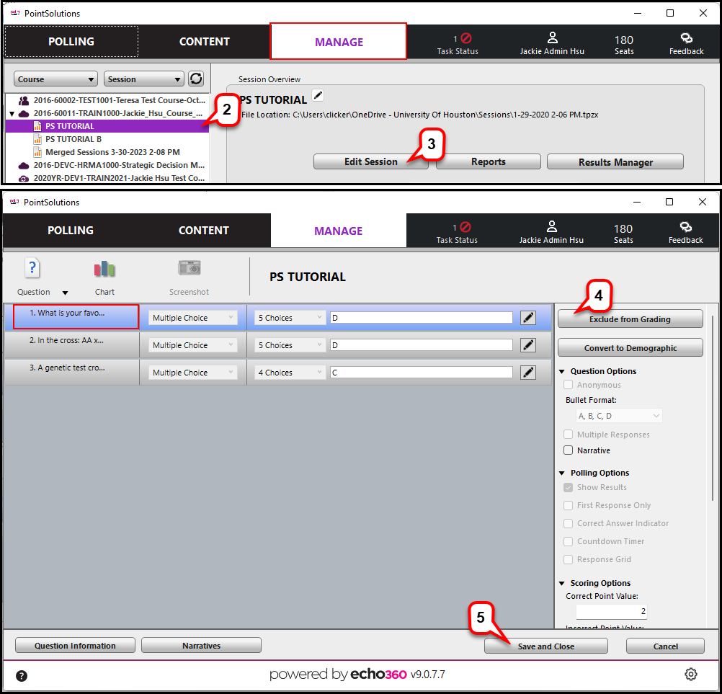Image resolution: width=722 pixels, height=694 pixels.
Task: Open Feedback icon in lower window header
Action: [685, 231]
